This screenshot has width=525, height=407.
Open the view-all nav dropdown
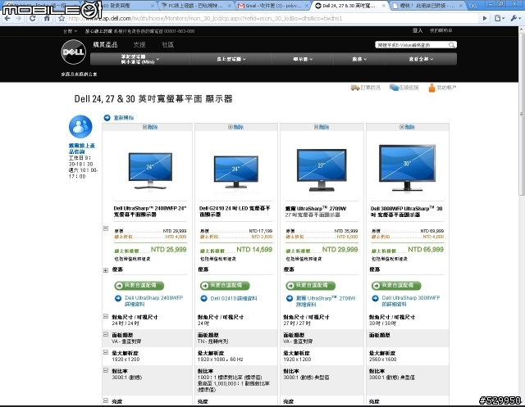[x=421, y=59]
